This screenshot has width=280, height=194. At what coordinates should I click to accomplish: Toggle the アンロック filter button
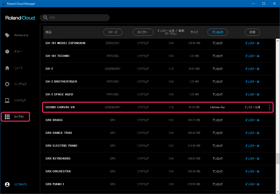click(217, 32)
